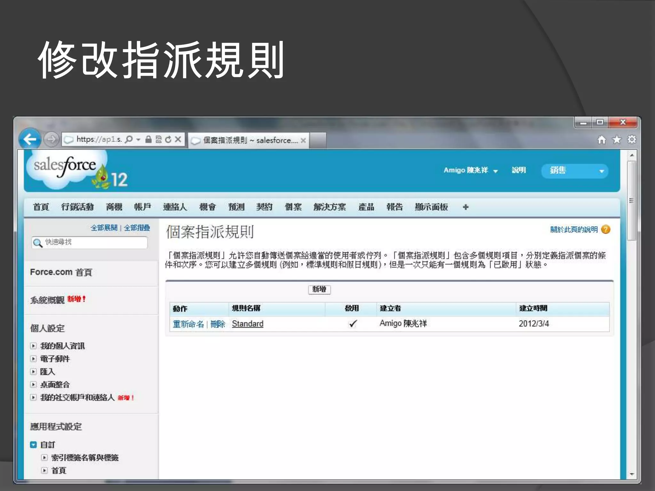
Task: Click the browser forward arrow button
Action: [x=51, y=139]
